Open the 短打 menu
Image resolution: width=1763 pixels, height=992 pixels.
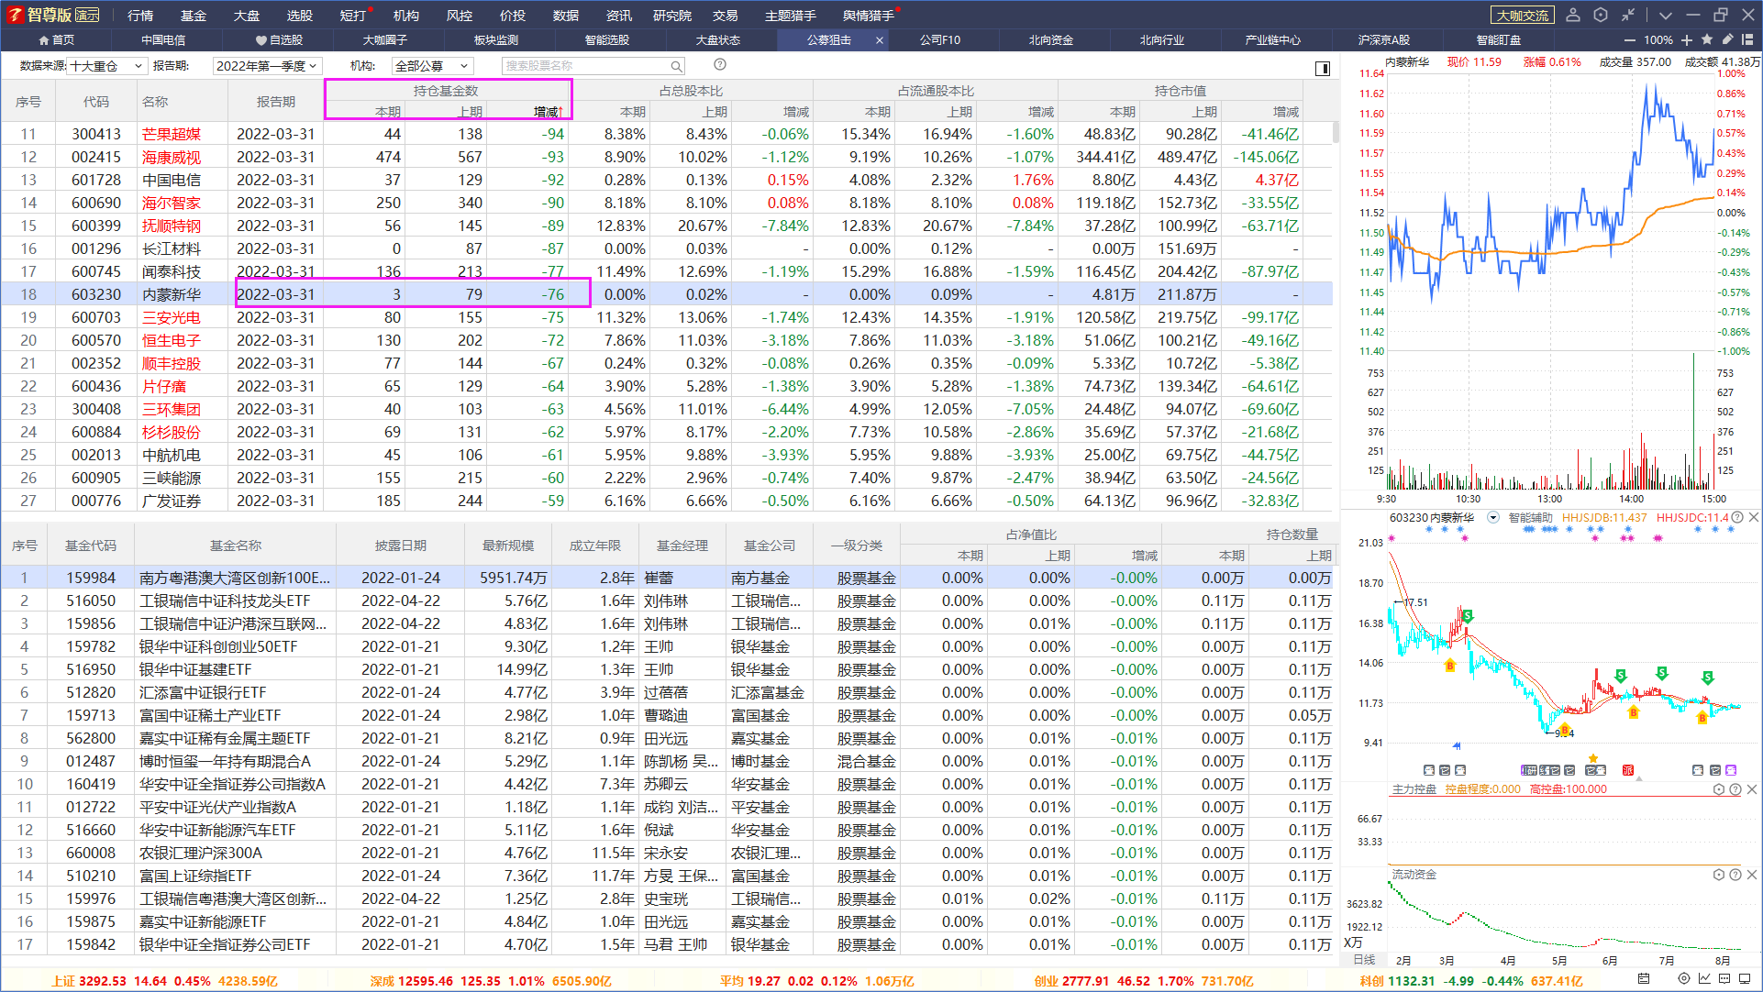[x=352, y=15]
